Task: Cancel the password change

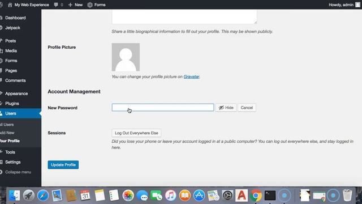Action: 247,108
